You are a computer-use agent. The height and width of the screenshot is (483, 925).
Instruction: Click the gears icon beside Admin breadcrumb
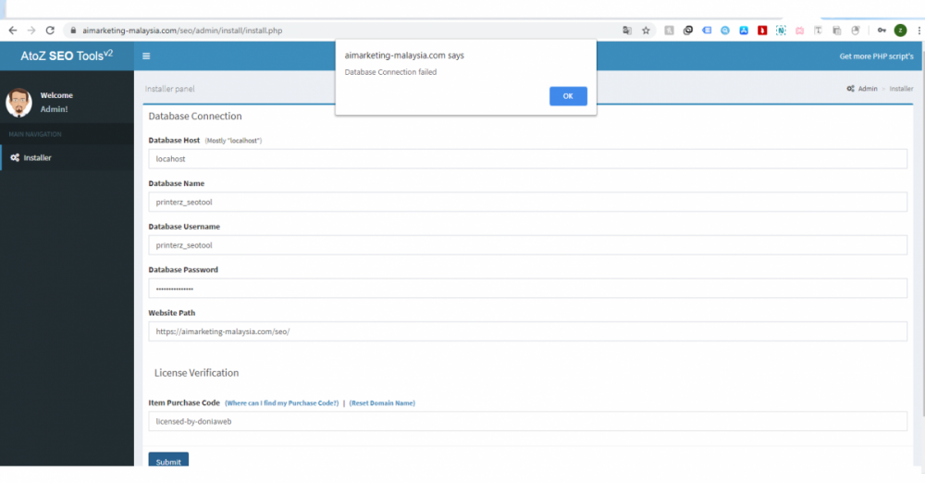851,89
